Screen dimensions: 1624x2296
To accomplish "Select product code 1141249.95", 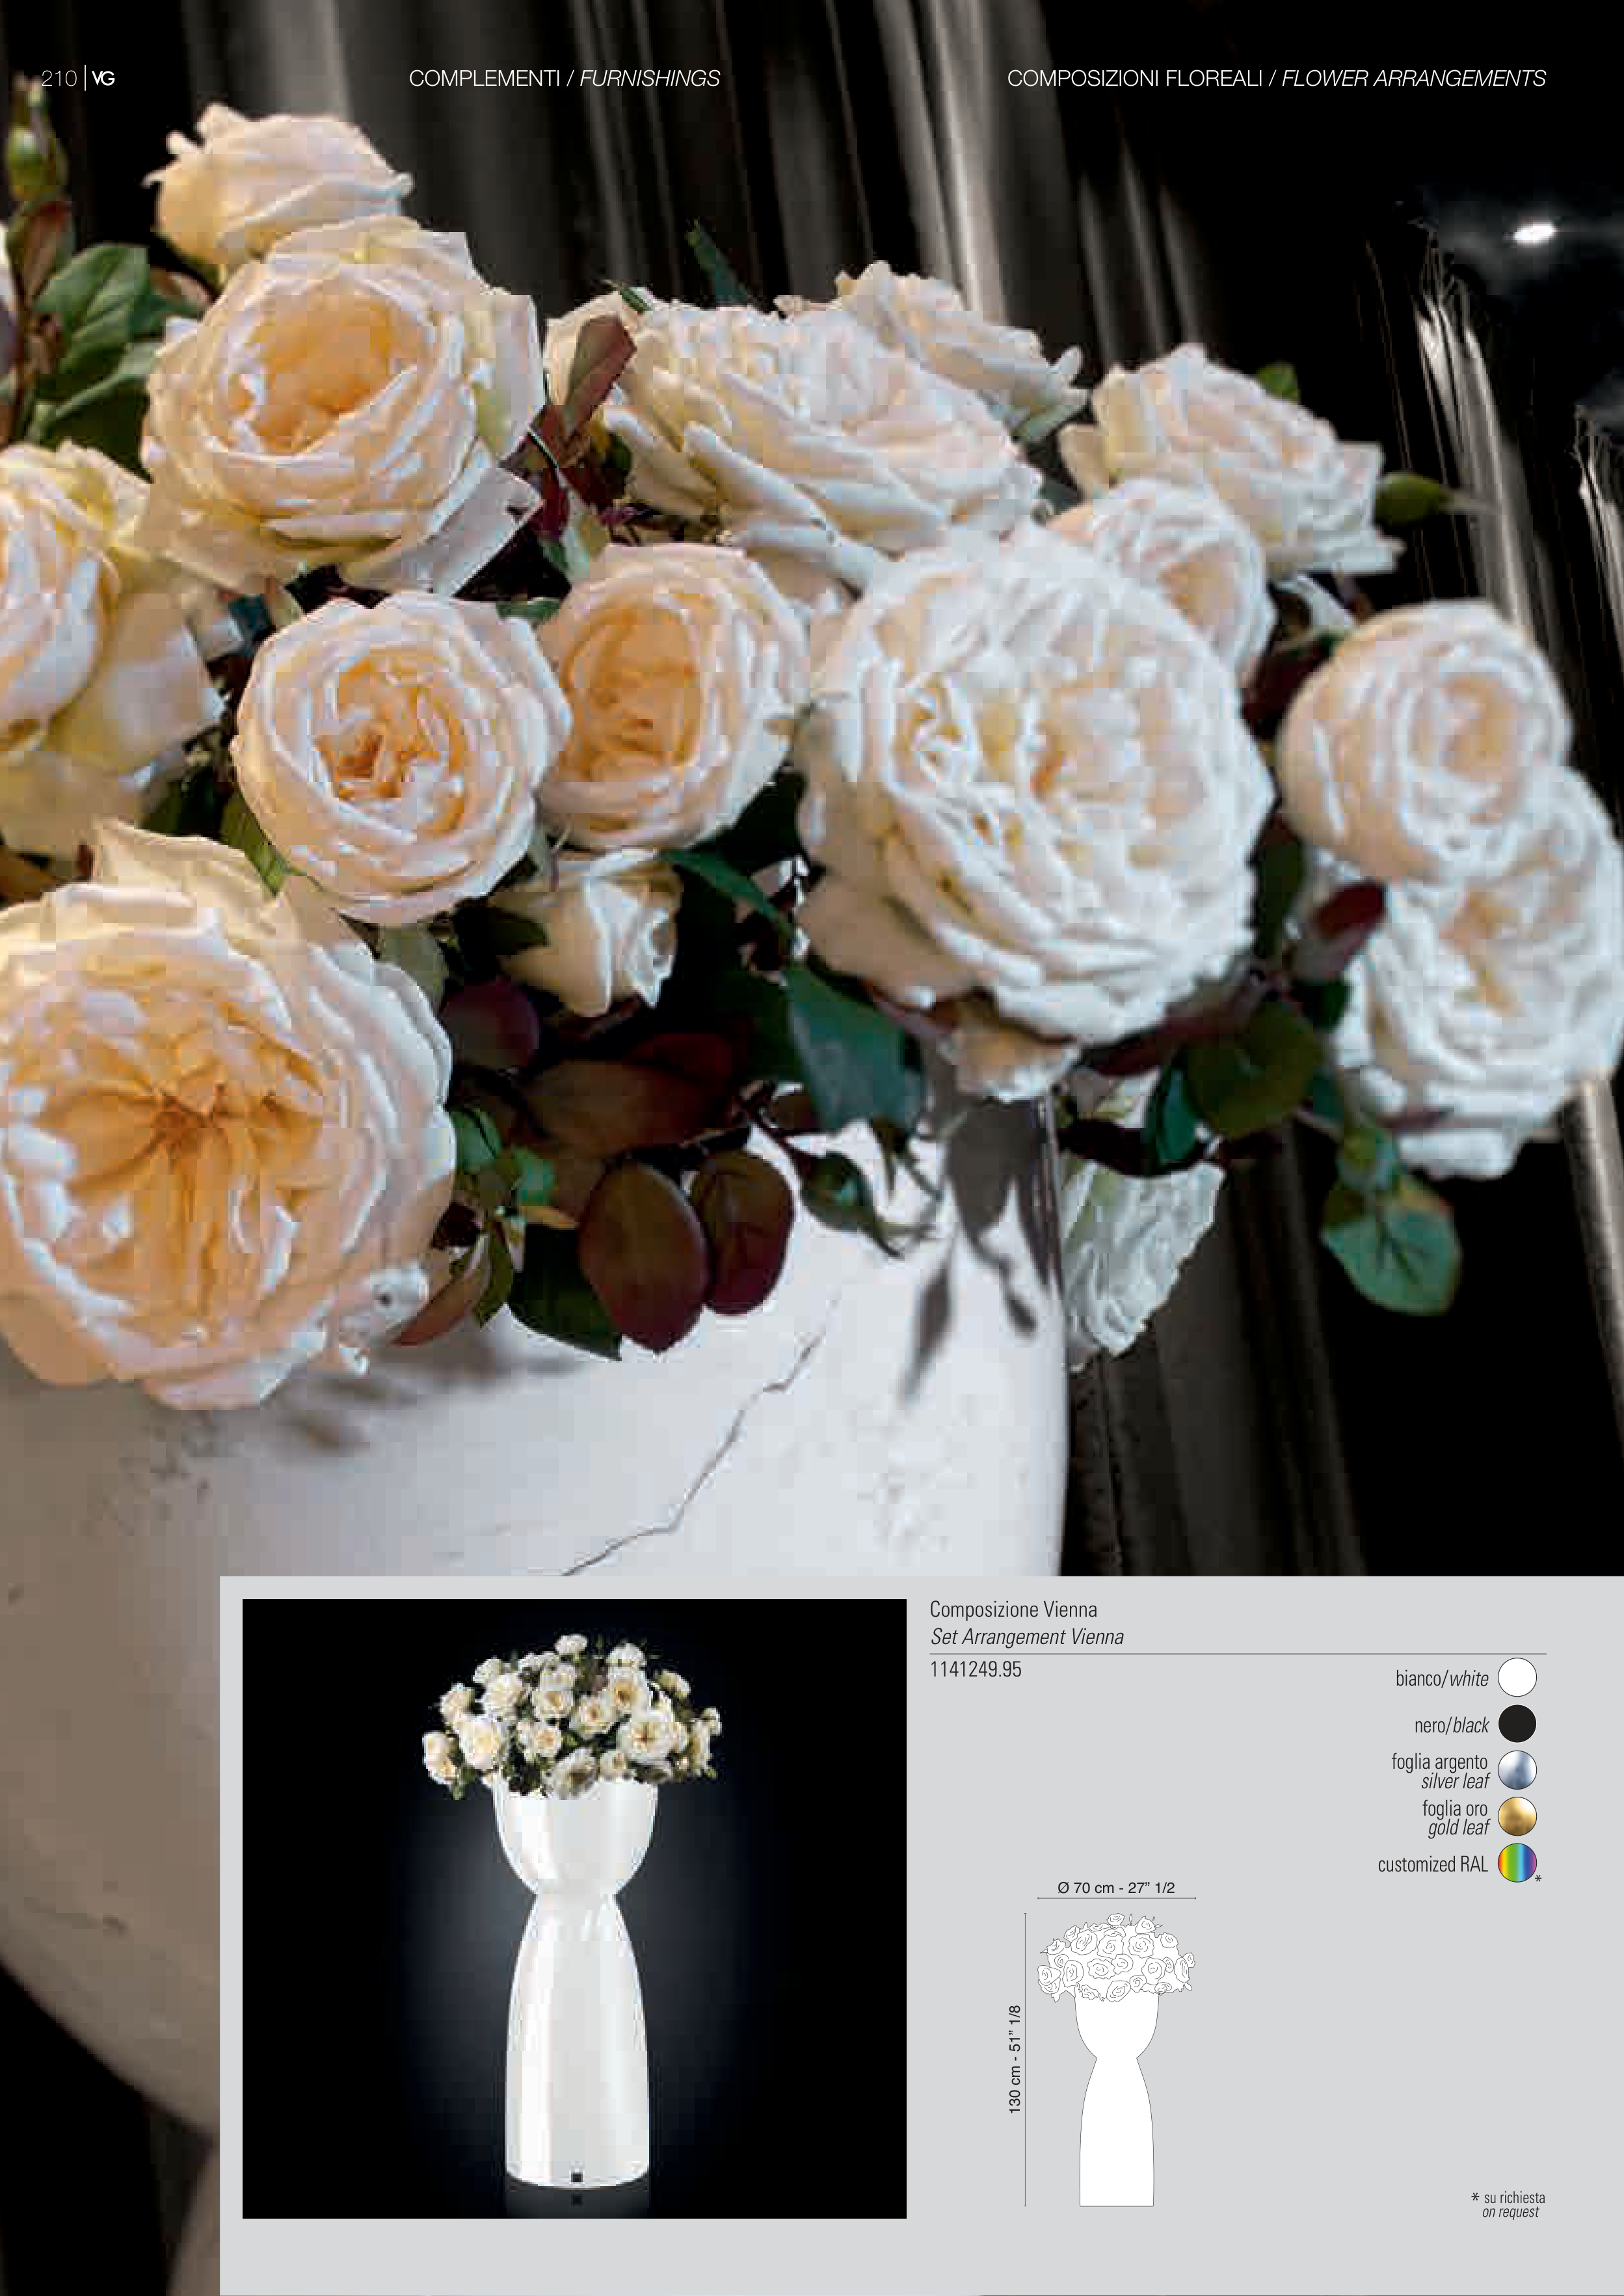I will click(976, 1670).
